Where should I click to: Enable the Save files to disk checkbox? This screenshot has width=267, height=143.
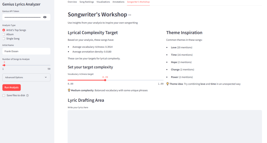point(4,96)
